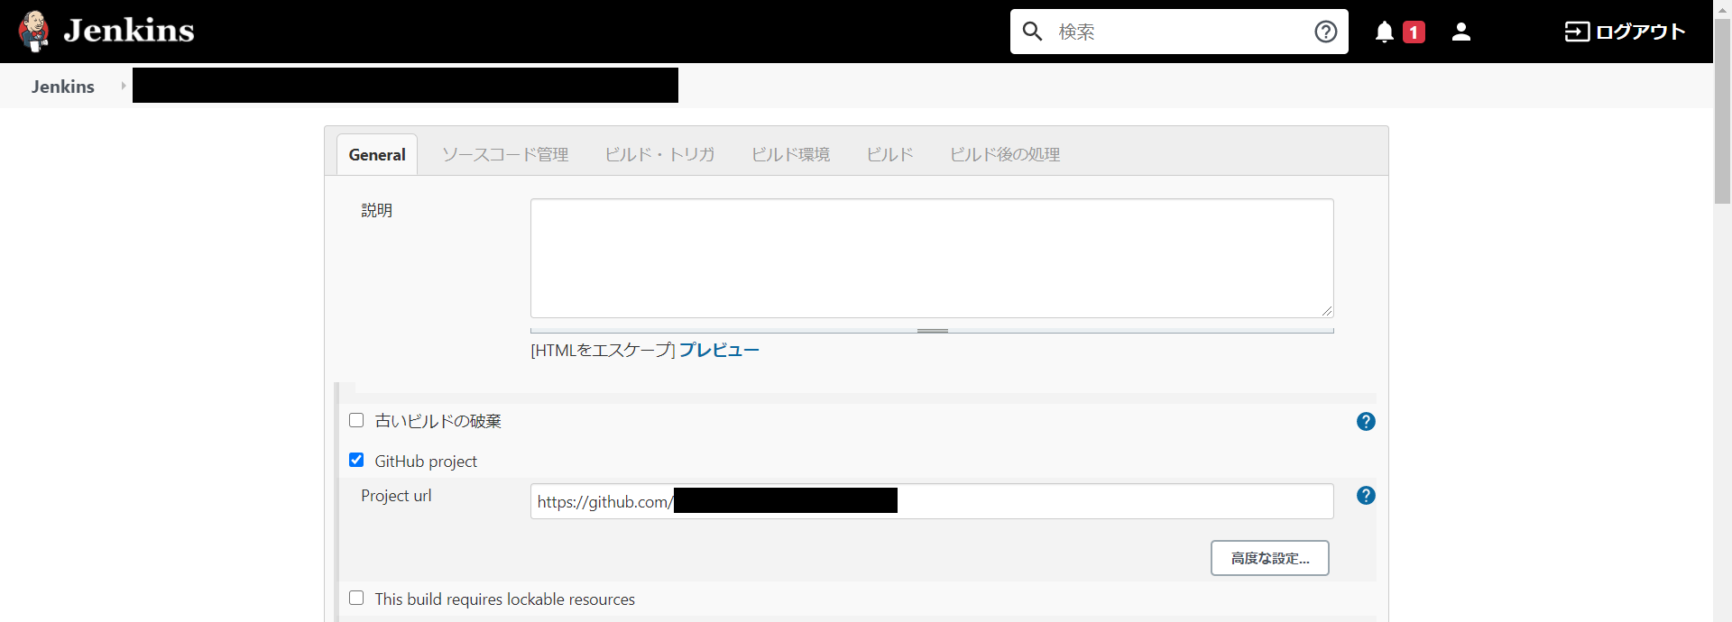
Task: Click the page vertical scrollbar thumb
Action: click(1722, 111)
